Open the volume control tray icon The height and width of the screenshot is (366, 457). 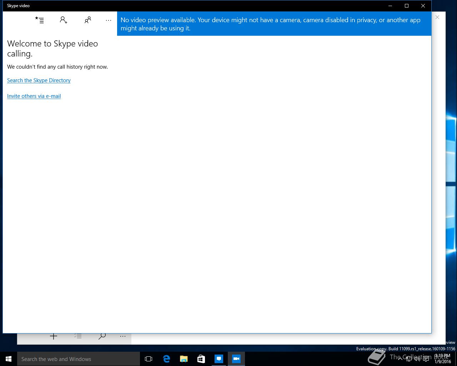pyautogui.click(x=417, y=359)
